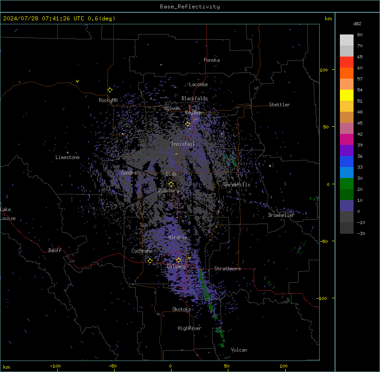Click the Calgary city label
Screen dimensions: 380x372
pyautogui.click(x=176, y=266)
